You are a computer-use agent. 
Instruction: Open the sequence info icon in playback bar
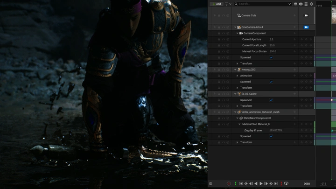coord(210,184)
